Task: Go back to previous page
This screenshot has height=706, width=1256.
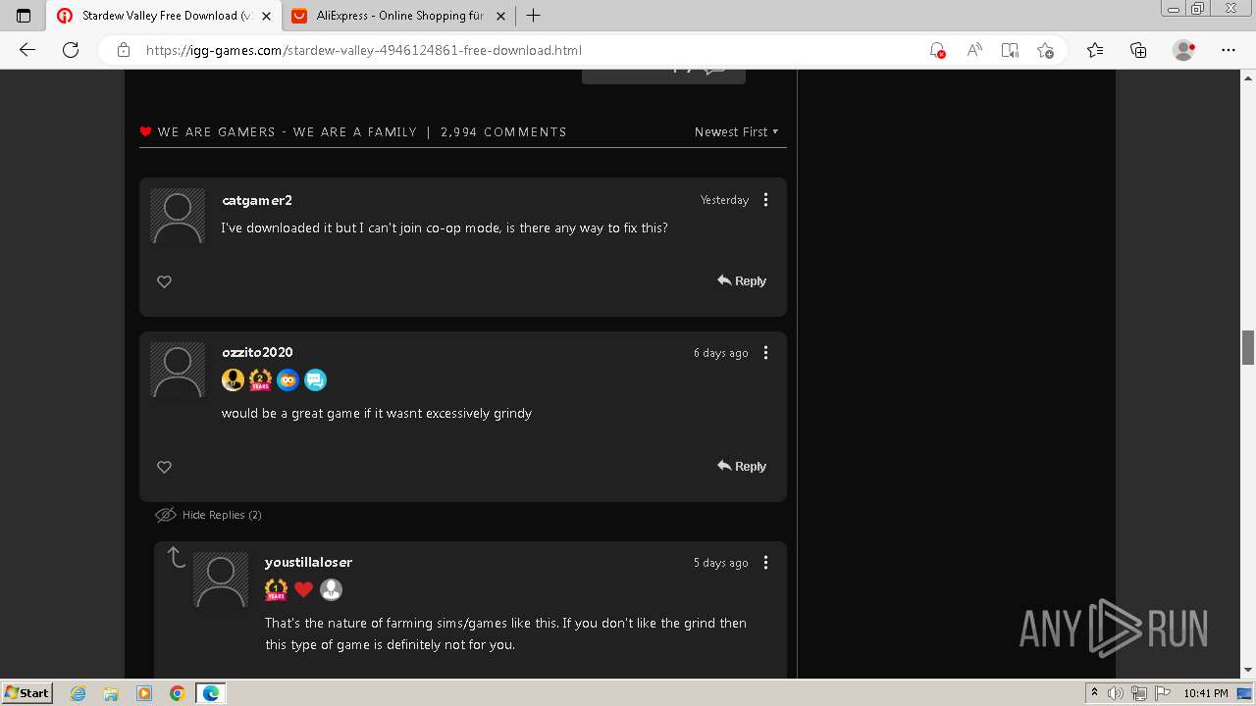Action: pos(27,50)
